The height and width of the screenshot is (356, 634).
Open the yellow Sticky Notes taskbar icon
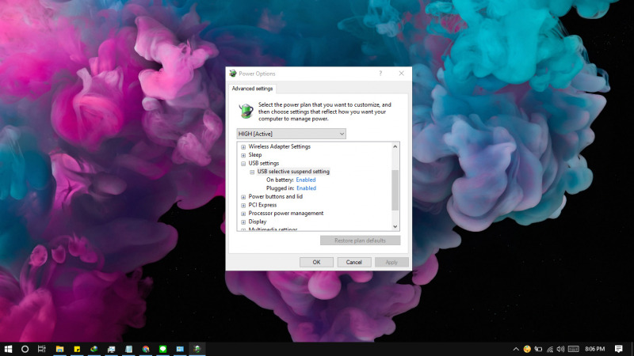[x=77, y=349]
